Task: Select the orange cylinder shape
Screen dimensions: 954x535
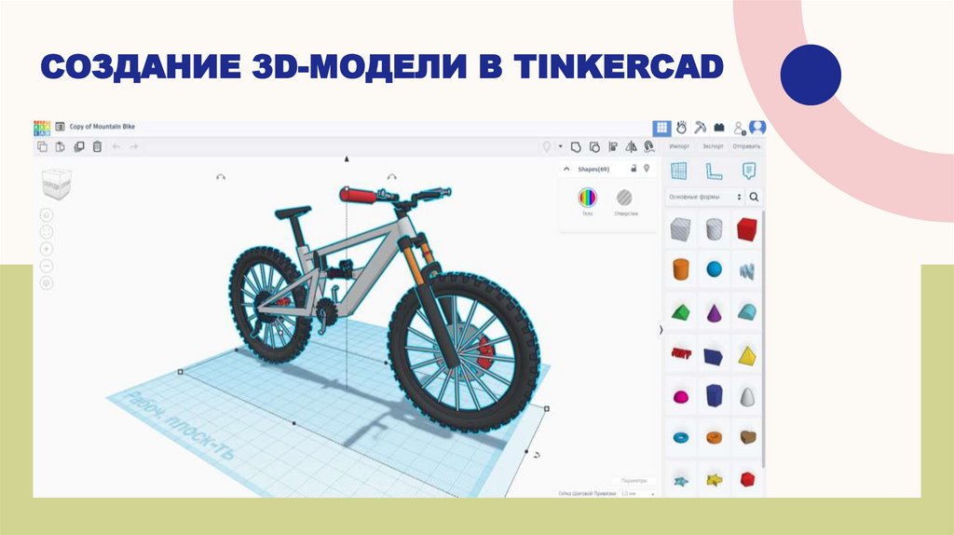Action: coord(680,269)
